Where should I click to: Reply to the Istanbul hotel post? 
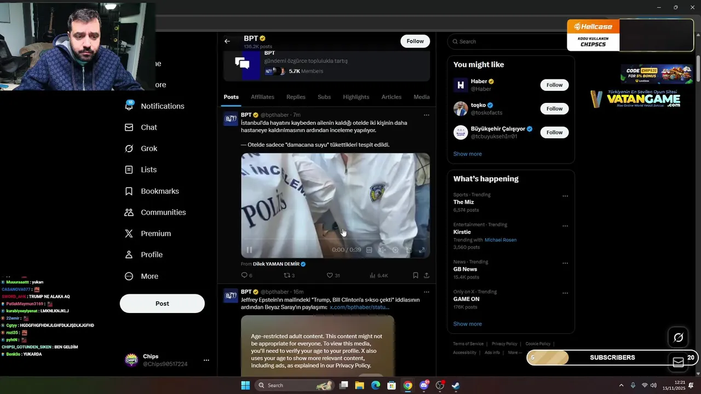point(246,275)
